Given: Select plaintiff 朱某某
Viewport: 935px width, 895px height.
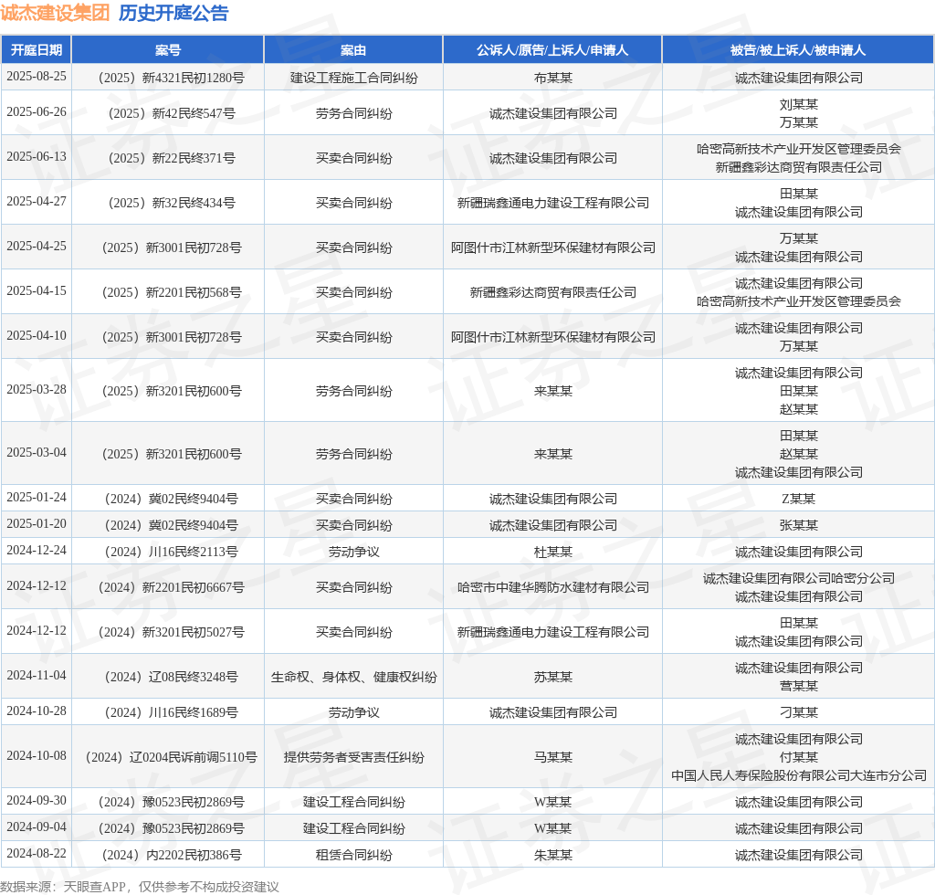Looking at the screenshot, I should pyautogui.click(x=552, y=855).
